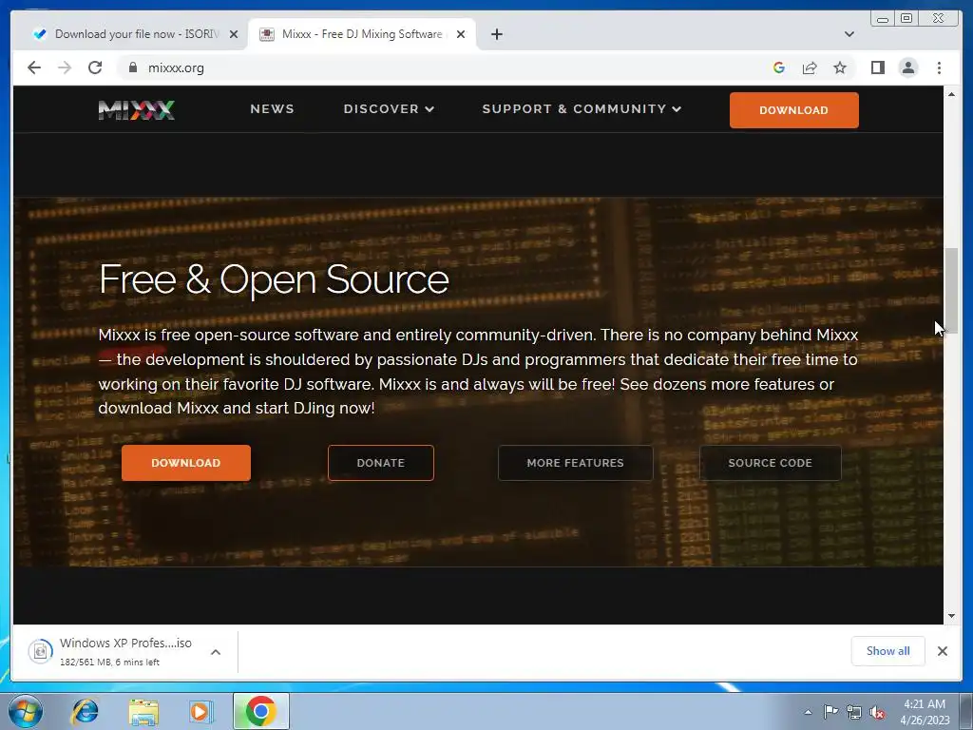This screenshot has width=973, height=730.
Task: Show all downloads
Action: point(888,650)
